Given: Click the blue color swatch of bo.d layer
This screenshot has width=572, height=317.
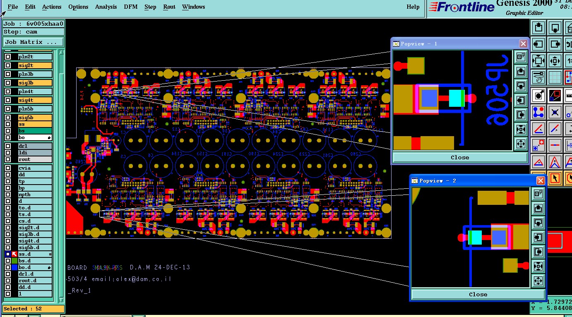Looking at the screenshot, I should 14,267.
